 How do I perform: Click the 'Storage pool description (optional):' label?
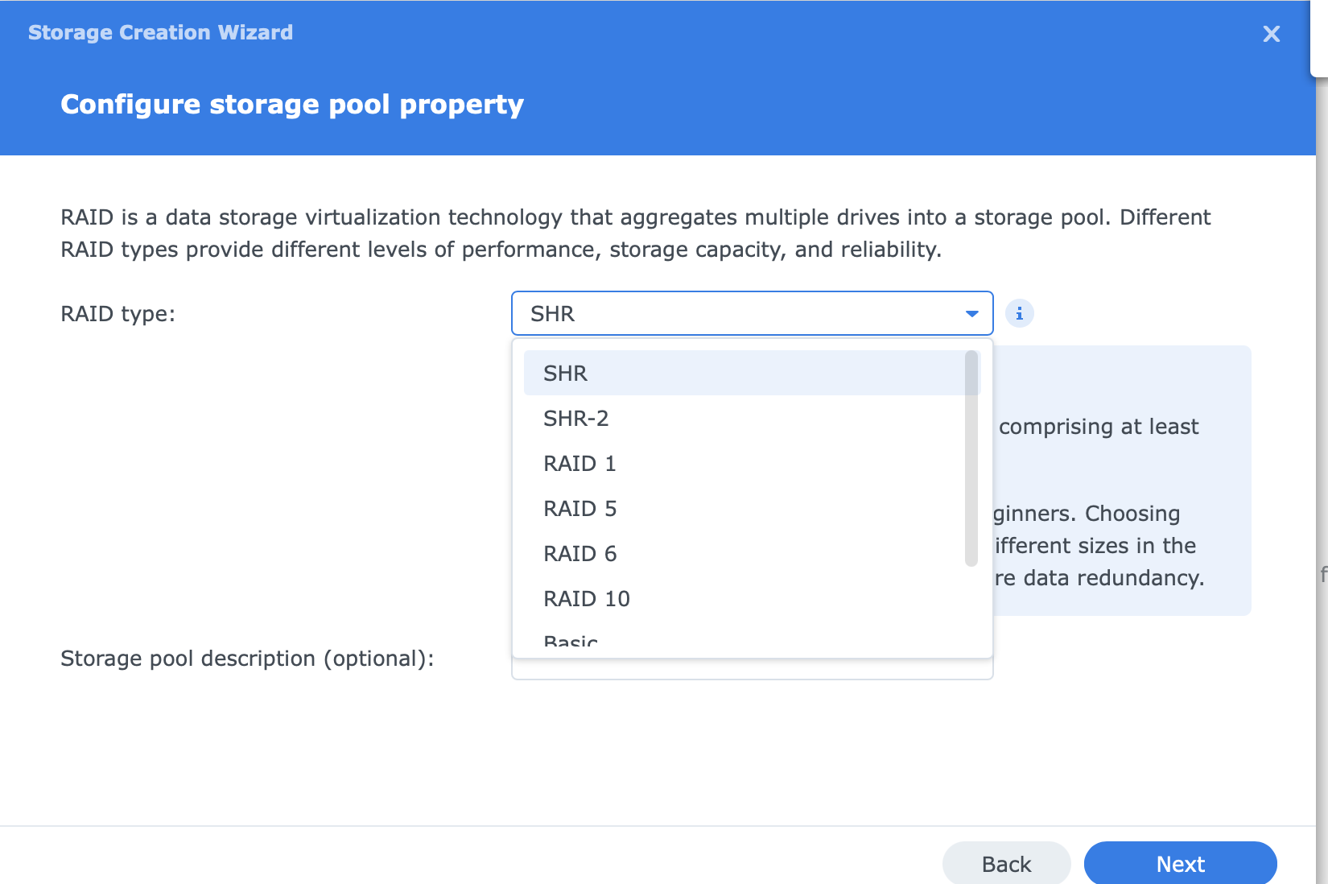click(247, 659)
